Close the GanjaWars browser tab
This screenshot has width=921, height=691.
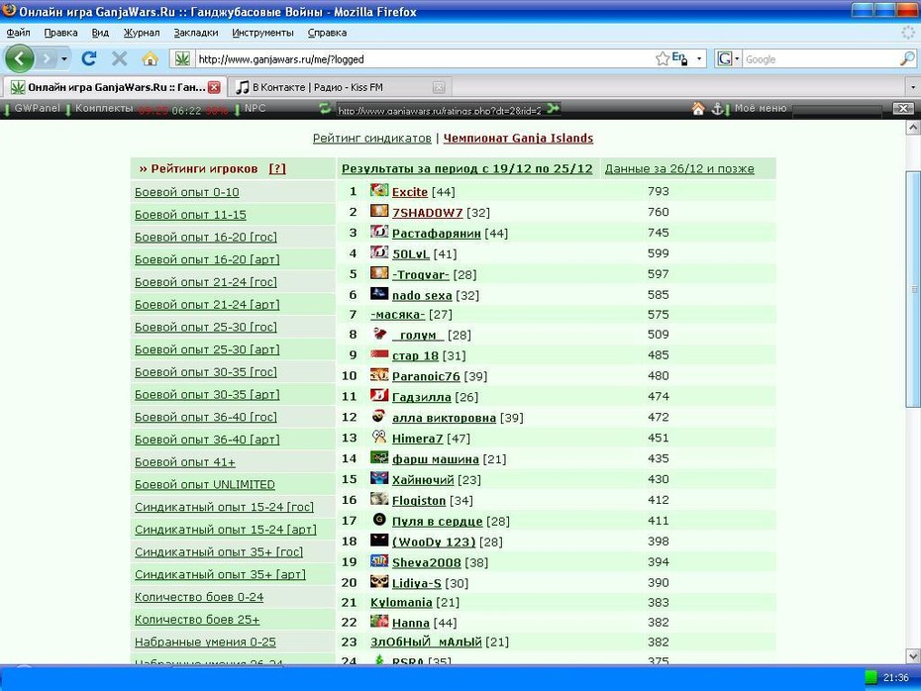pos(214,87)
